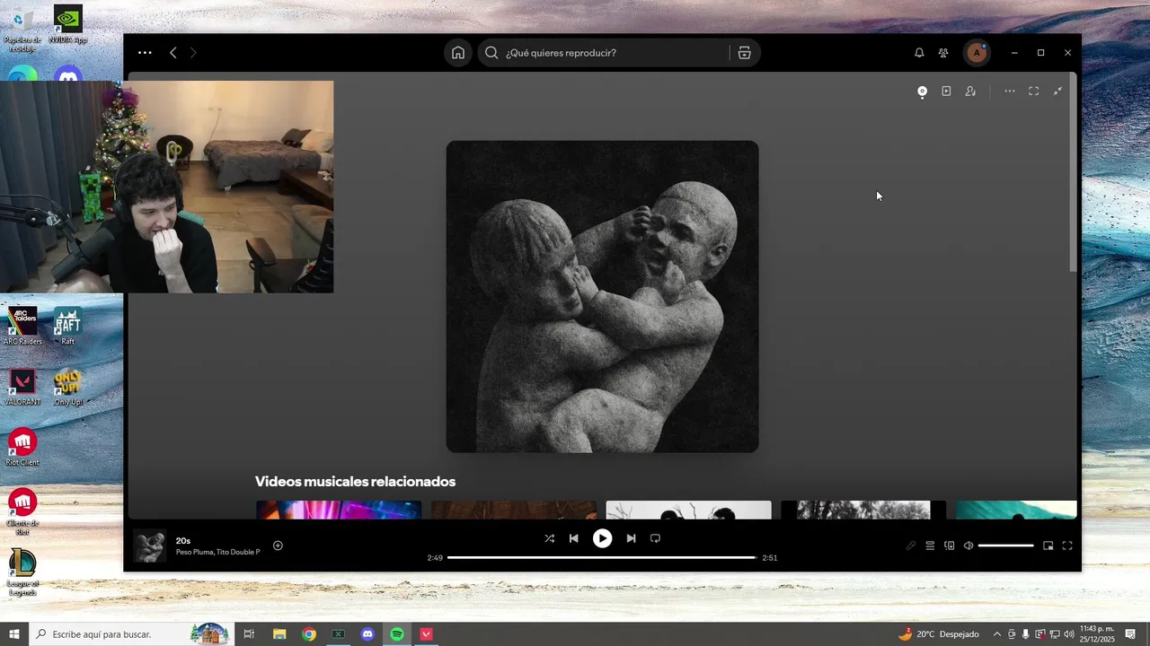Click the small album art in player bar
1150x646 pixels.
point(149,546)
